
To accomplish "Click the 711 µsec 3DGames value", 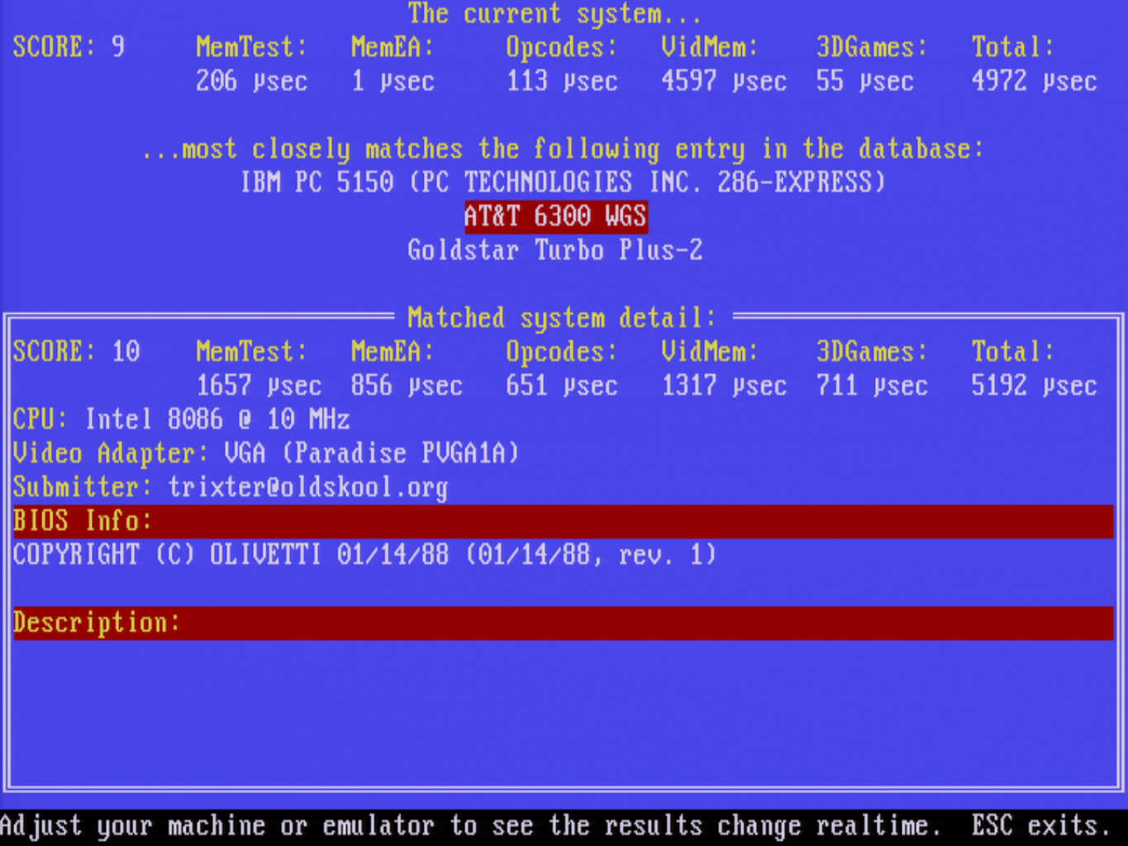I will click(x=872, y=386).
